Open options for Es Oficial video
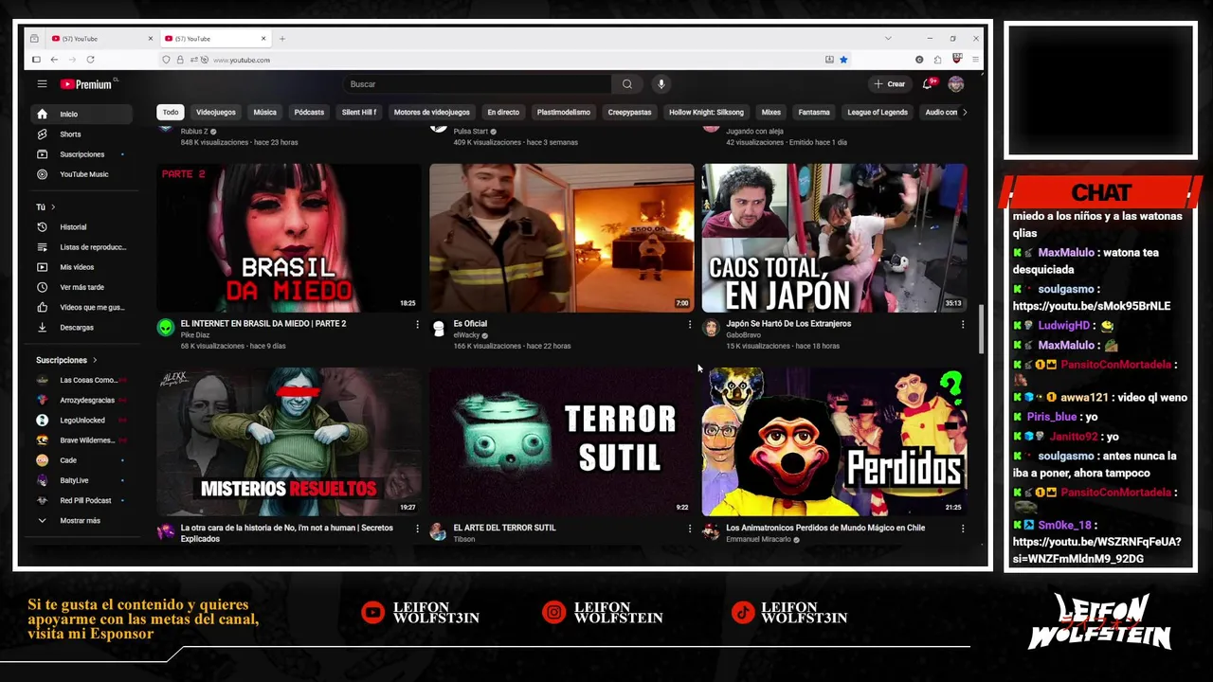The image size is (1213, 682). pyautogui.click(x=690, y=324)
